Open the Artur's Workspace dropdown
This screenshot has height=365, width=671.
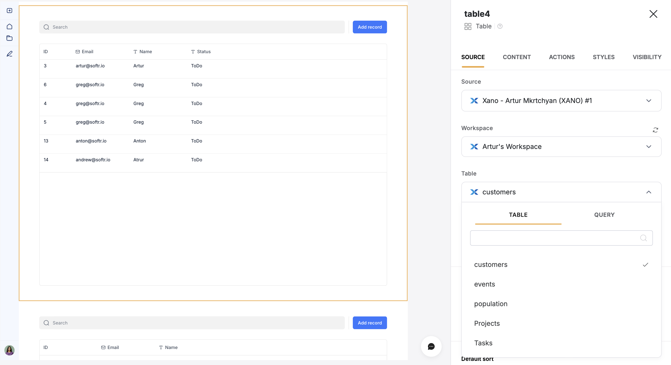pos(649,147)
